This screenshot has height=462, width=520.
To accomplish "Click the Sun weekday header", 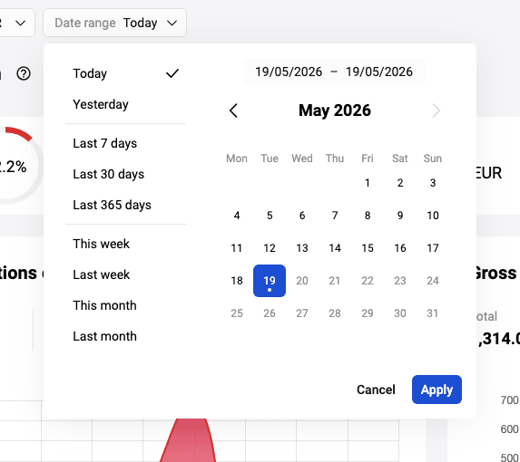I will click(433, 159).
